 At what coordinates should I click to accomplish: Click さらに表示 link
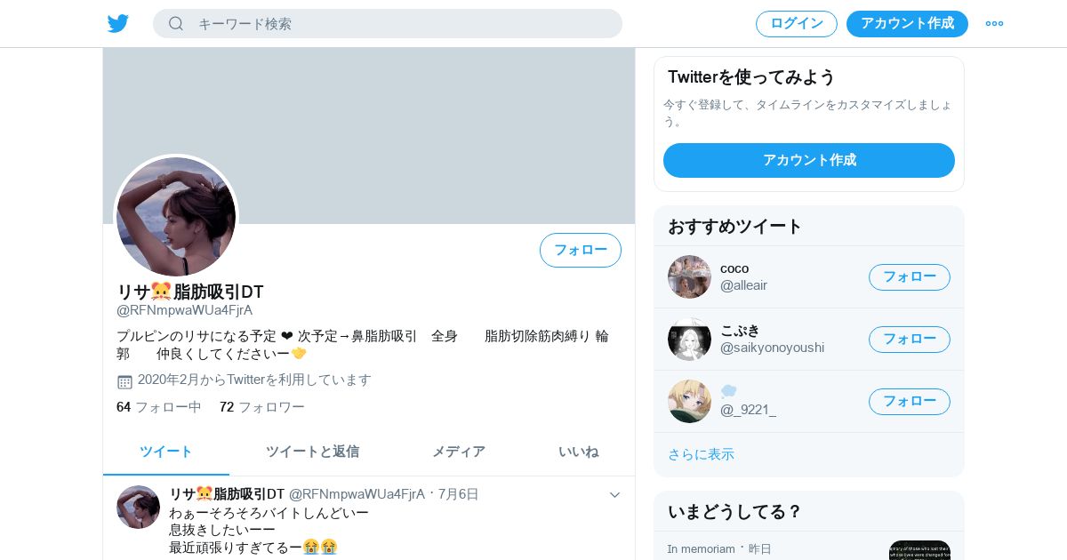[701, 454]
